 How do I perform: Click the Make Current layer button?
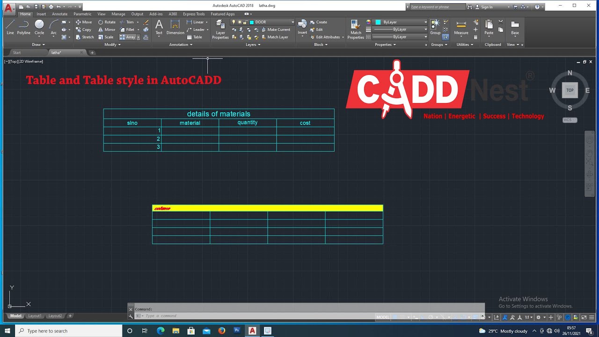(276, 29)
